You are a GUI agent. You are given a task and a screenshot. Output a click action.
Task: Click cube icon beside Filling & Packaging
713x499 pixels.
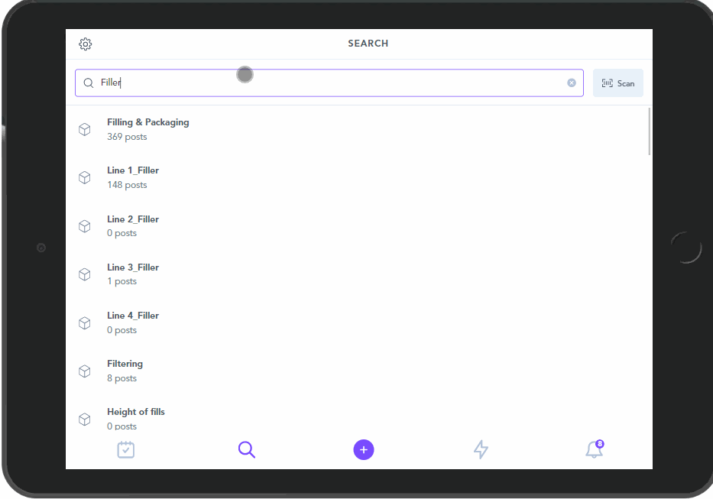pyautogui.click(x=85, y=130)
